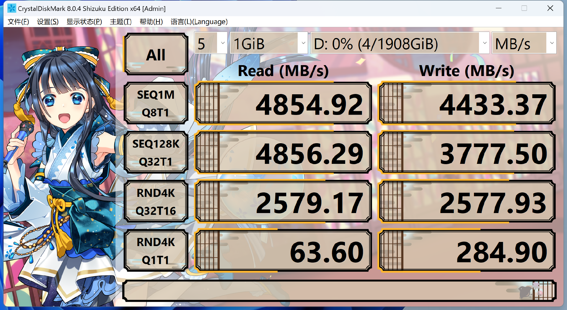567x310 pixels.
Task: Open the 帮助(H) menu
Action: coord(151,22)
